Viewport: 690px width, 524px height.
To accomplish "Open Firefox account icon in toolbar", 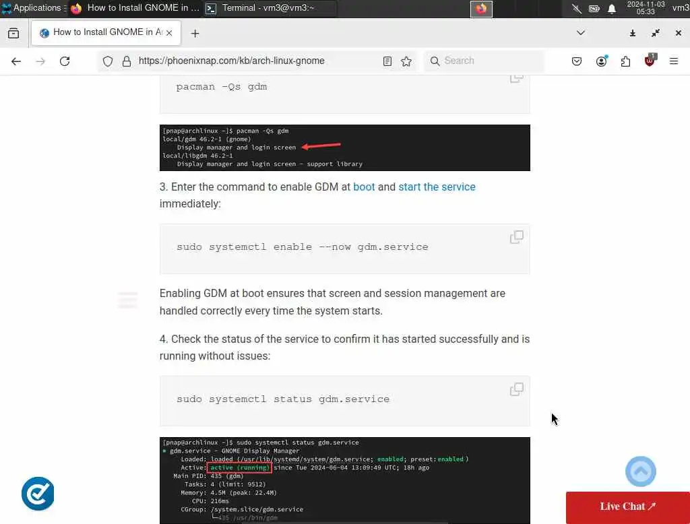I will [602, 61].
